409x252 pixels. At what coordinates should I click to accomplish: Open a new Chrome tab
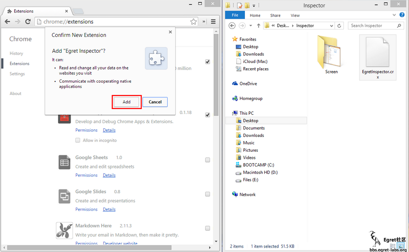[78, 11]
